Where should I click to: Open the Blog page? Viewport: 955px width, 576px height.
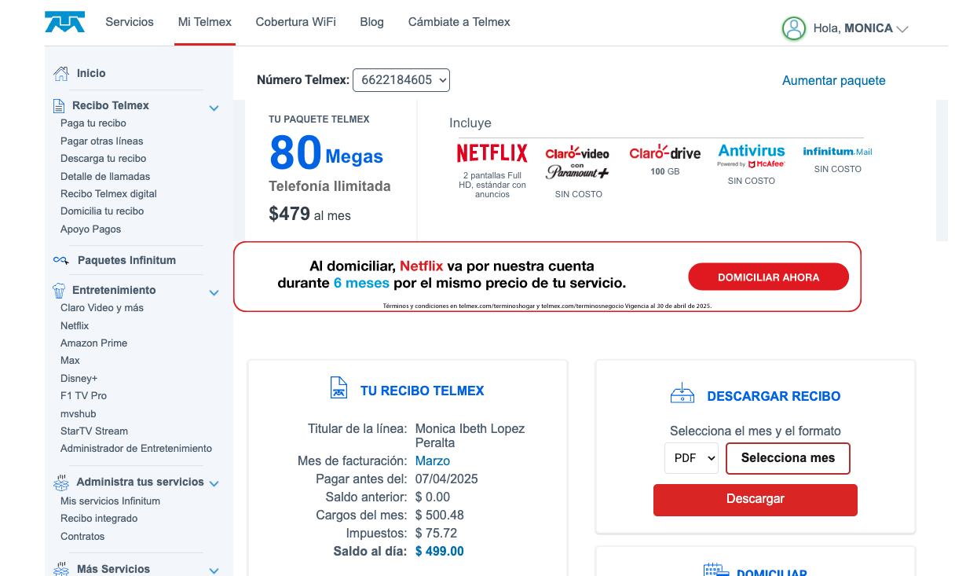372,22
